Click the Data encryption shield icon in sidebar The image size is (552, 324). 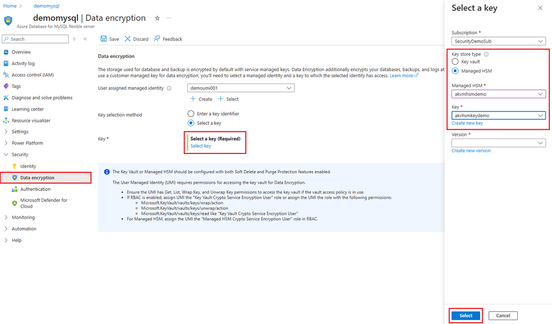point(14,178)
